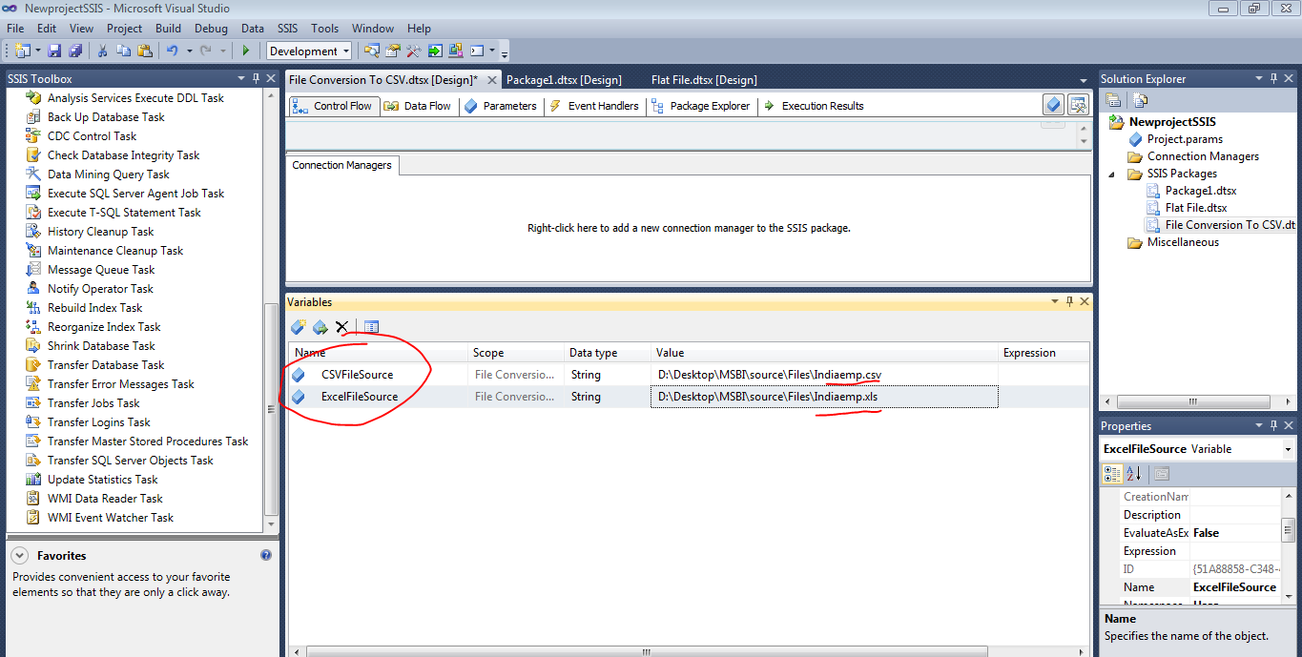Open the Development configuration dropdown
The width and height of the screenshot is (1302, 657).
(346, 51)
